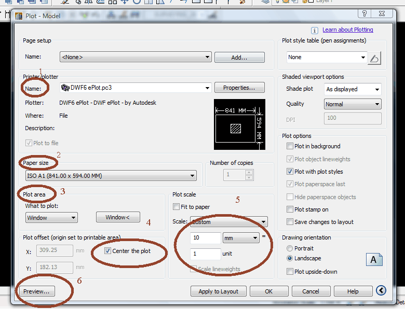Click the scale mm value input field

205,238
